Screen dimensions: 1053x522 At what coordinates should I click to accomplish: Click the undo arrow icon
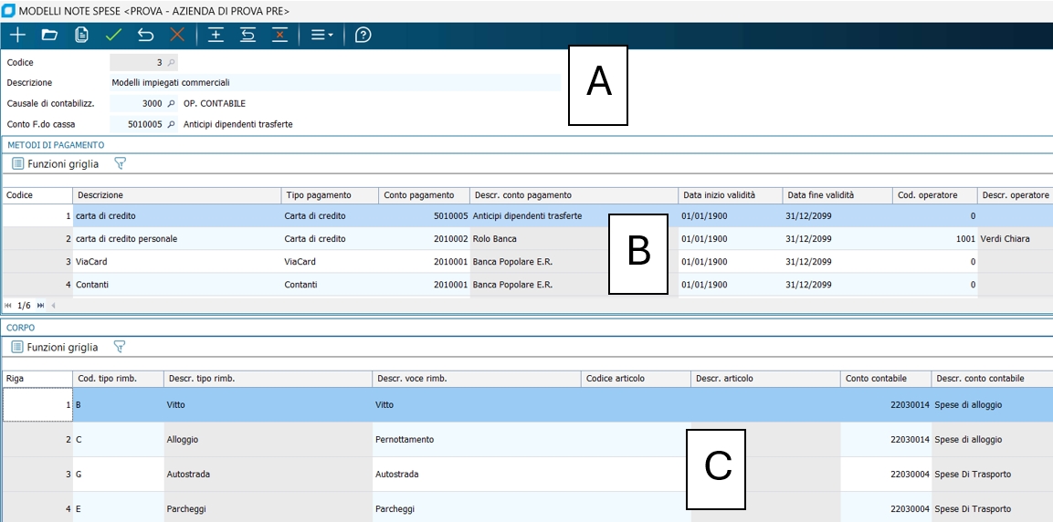(145, 36)
